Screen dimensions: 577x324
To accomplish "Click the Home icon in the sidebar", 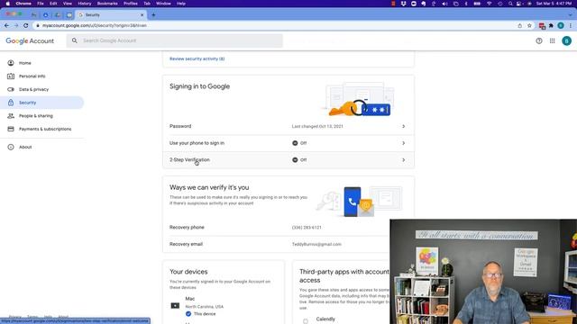I will coord(11,63).
